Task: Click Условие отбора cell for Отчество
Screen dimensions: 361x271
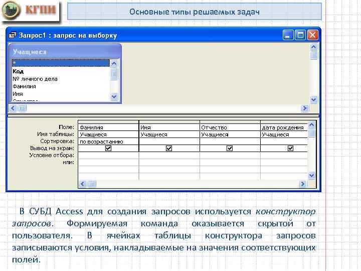Action: (230, 155)
